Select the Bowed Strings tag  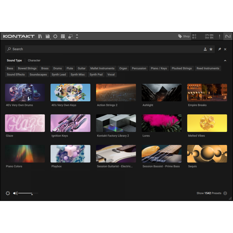27,68
